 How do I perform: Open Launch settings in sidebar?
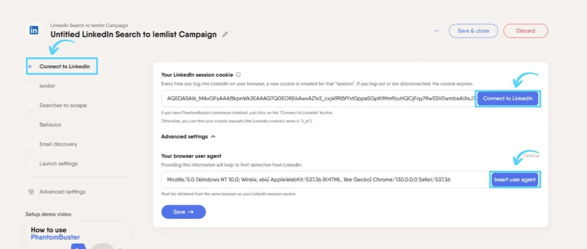pyautogui.click(x=58, y=163)
